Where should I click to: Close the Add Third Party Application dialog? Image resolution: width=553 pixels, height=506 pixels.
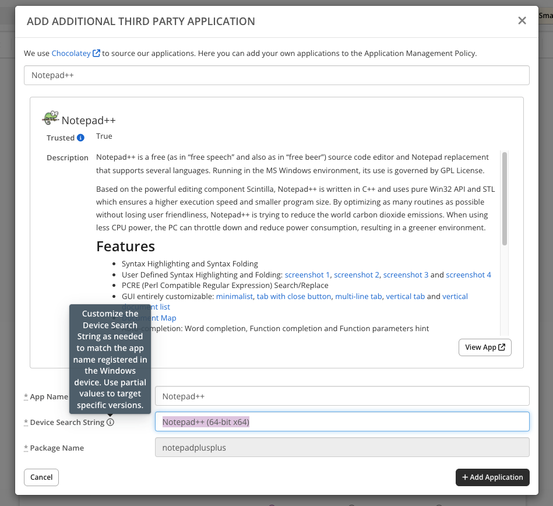point(522,21)
